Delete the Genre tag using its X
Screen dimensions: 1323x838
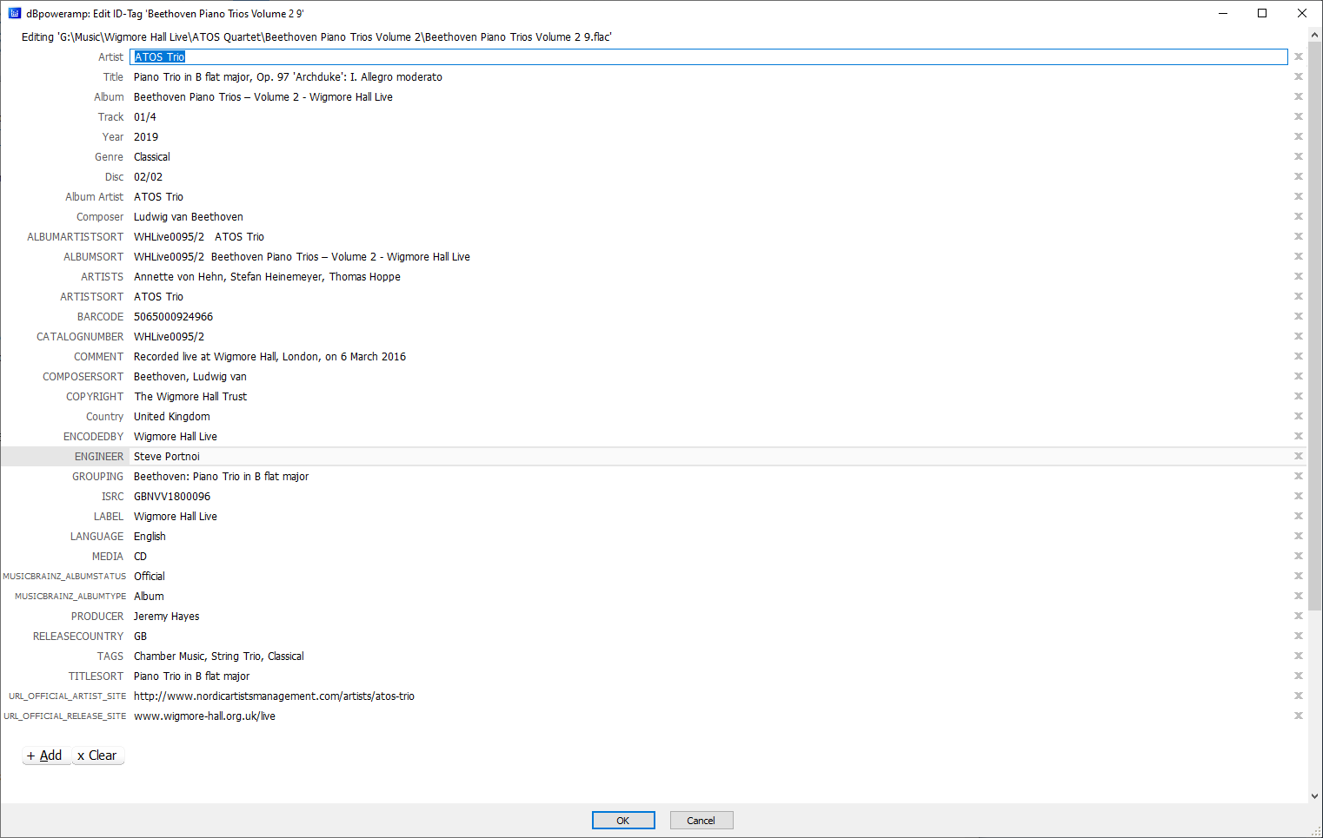pos(1298,156)
